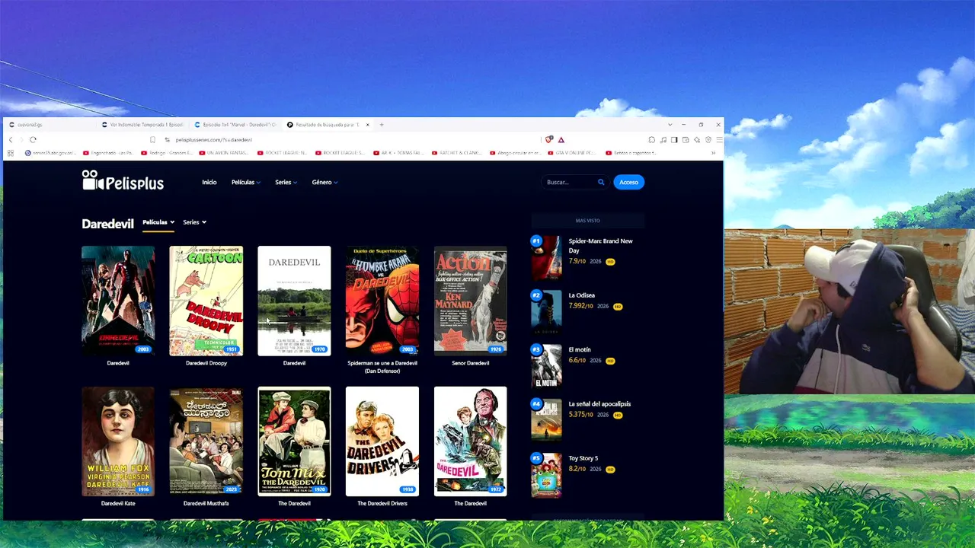Open the Daredevil Kate title link

pos(118,503)
